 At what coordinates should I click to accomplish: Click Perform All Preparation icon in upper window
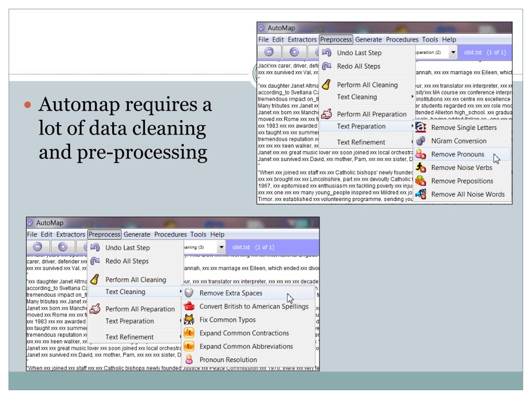tap(326, 114)
